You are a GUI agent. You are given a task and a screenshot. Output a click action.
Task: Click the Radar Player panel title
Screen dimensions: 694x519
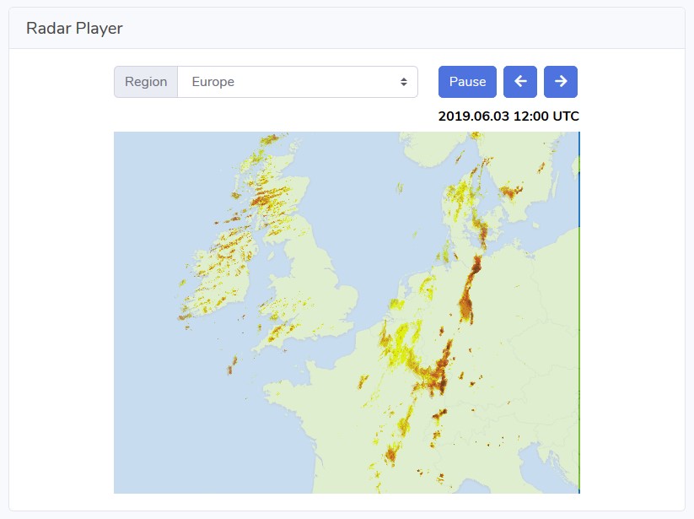[74, 28]
